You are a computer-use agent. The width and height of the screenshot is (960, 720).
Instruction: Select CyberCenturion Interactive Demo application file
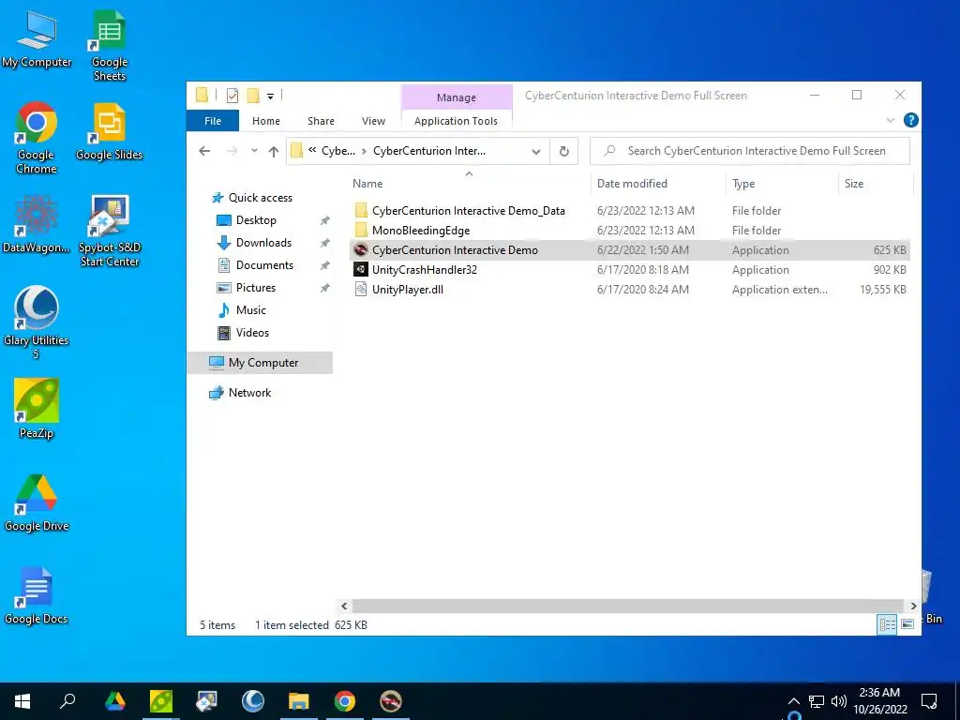click(630, 249)
